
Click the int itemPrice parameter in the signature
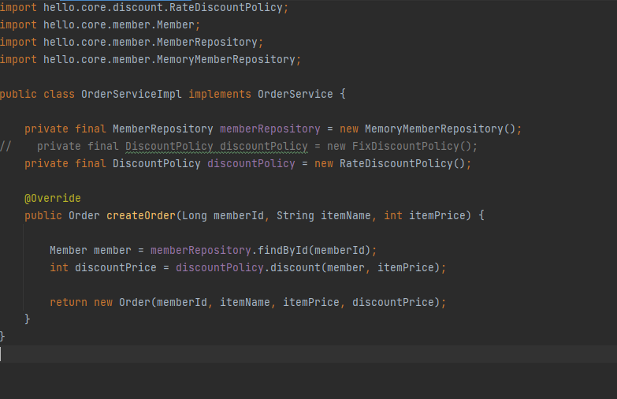click(x=424, y=215)
